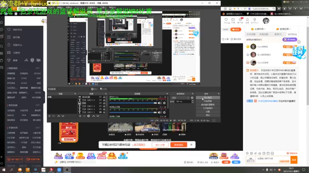Move scene up in OBS scenes panel
This screenshot has width=309, height=173.
(59, 116)
